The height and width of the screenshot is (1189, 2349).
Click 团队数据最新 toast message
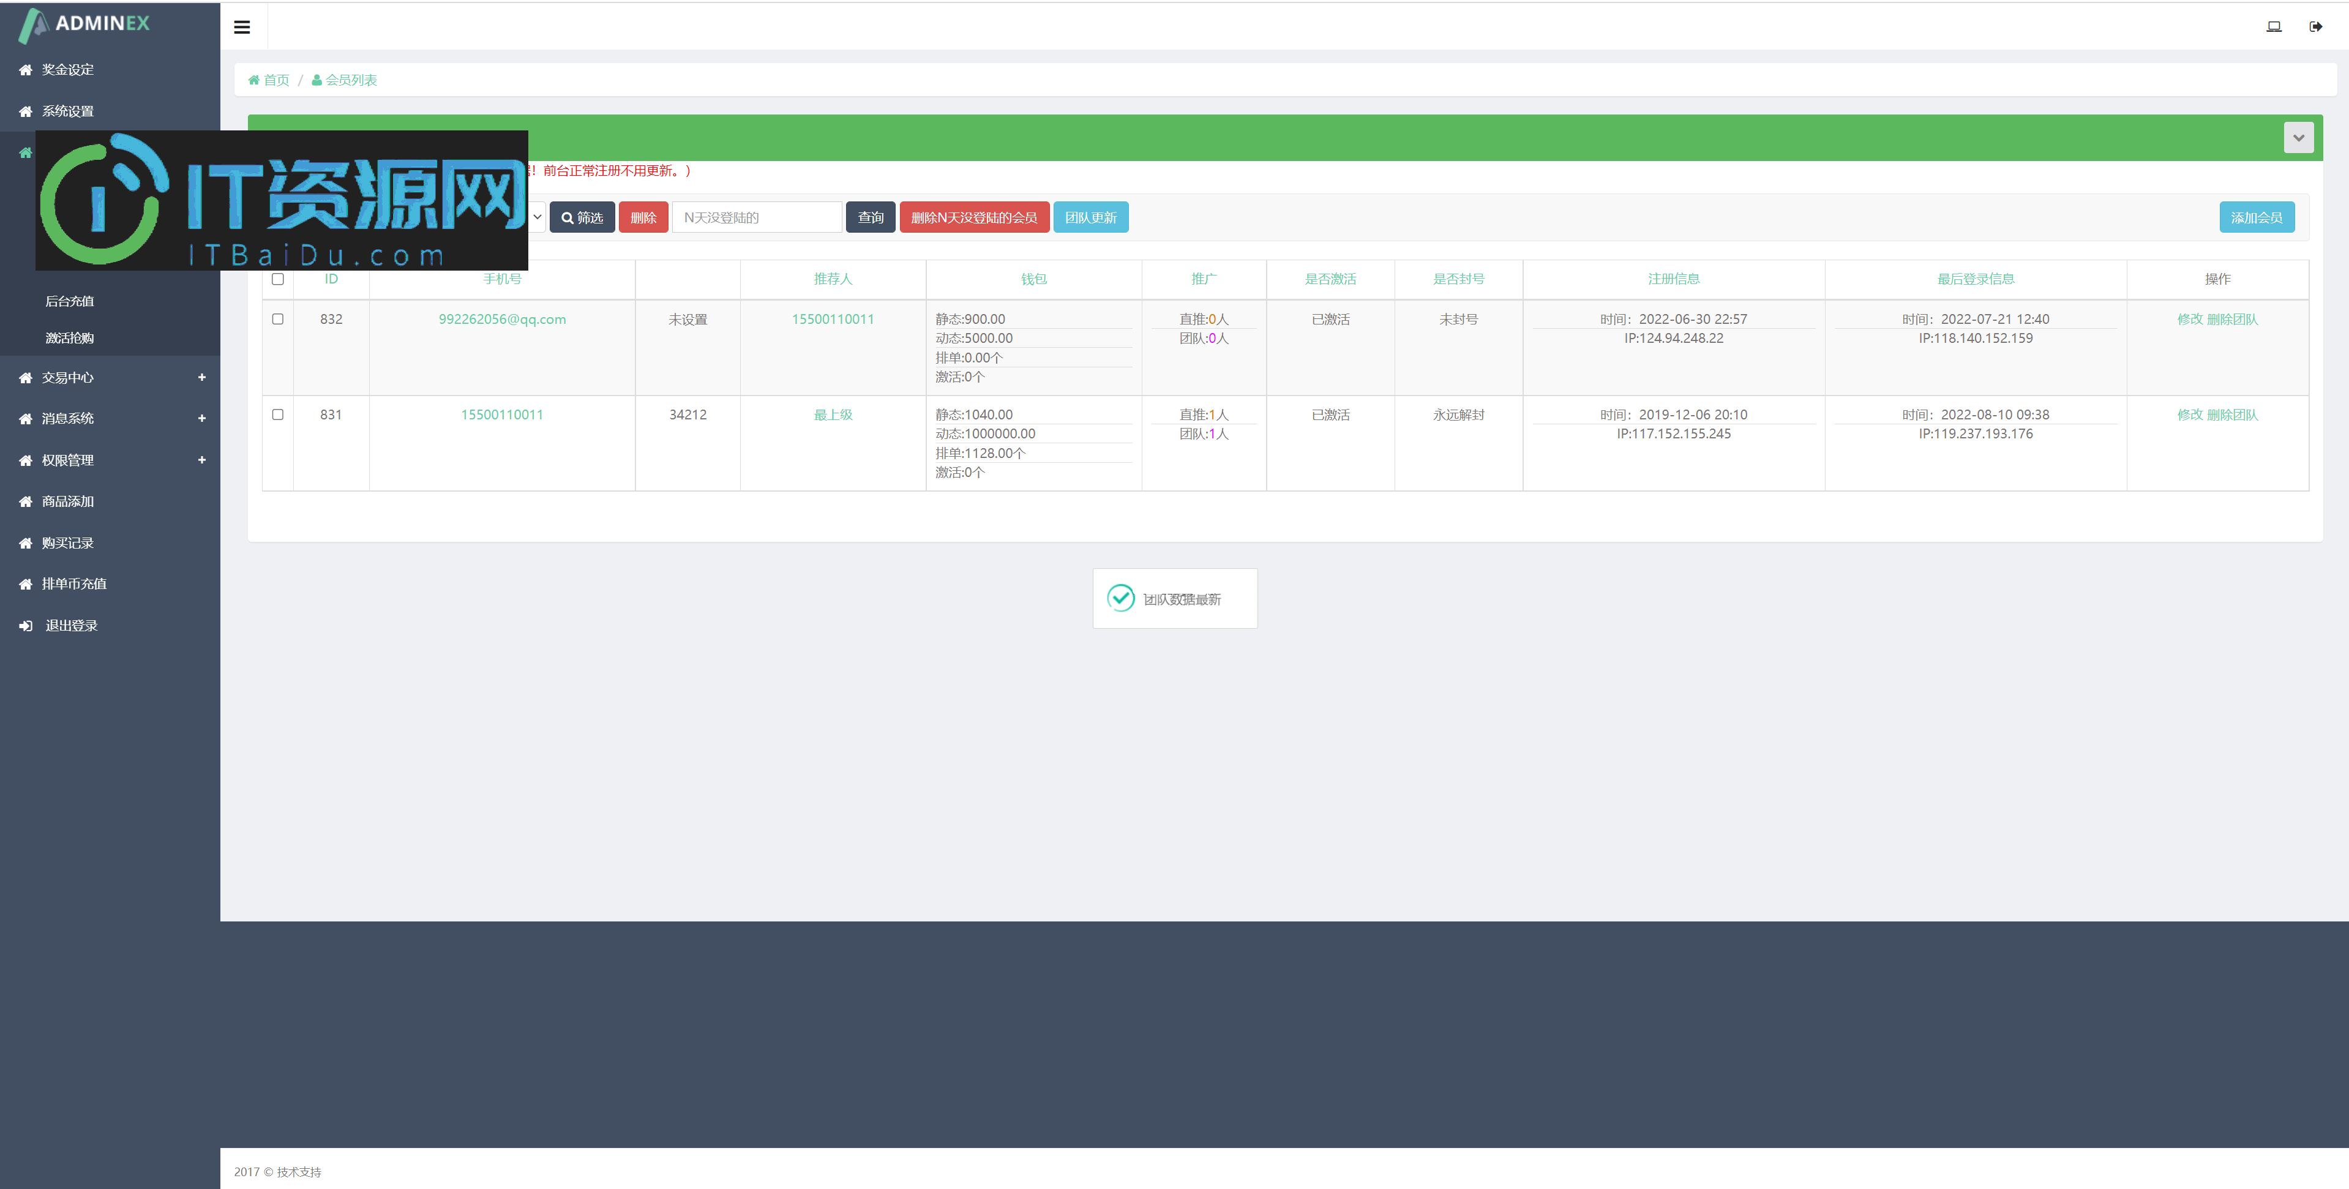[x=1182, y=599]
